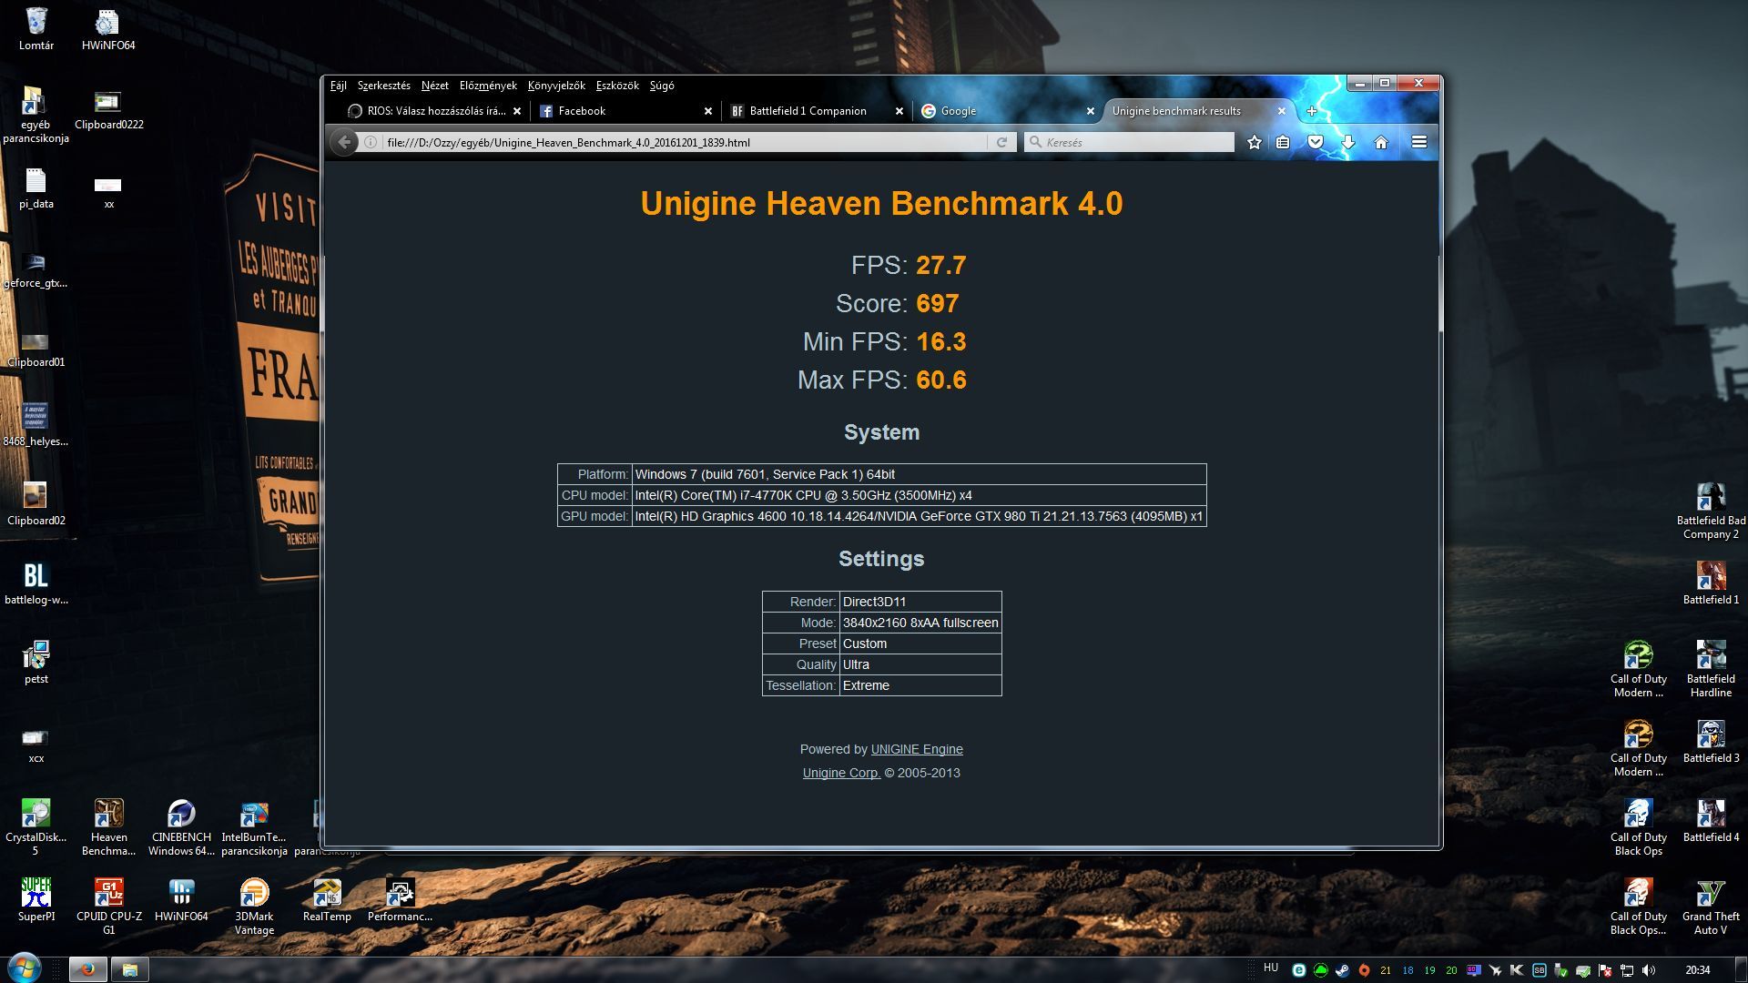Select the RealTemp desktop shortcut
Screen dimensions: 1748x983
[x=327, y=899]
